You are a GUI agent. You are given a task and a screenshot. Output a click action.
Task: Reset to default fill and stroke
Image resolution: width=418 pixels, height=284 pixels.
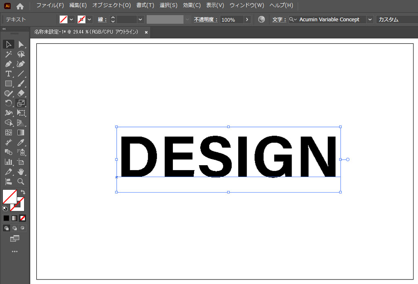coord(5,208)
